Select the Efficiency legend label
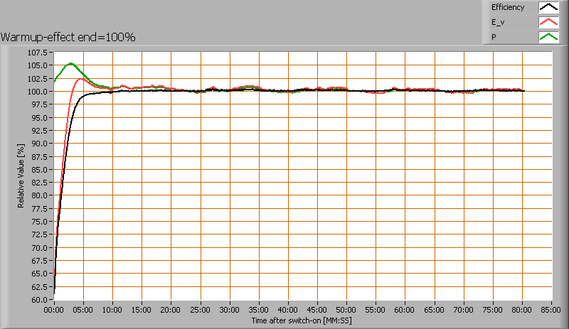The height and width of the screenshot is (329, 569). pos(507,8)
